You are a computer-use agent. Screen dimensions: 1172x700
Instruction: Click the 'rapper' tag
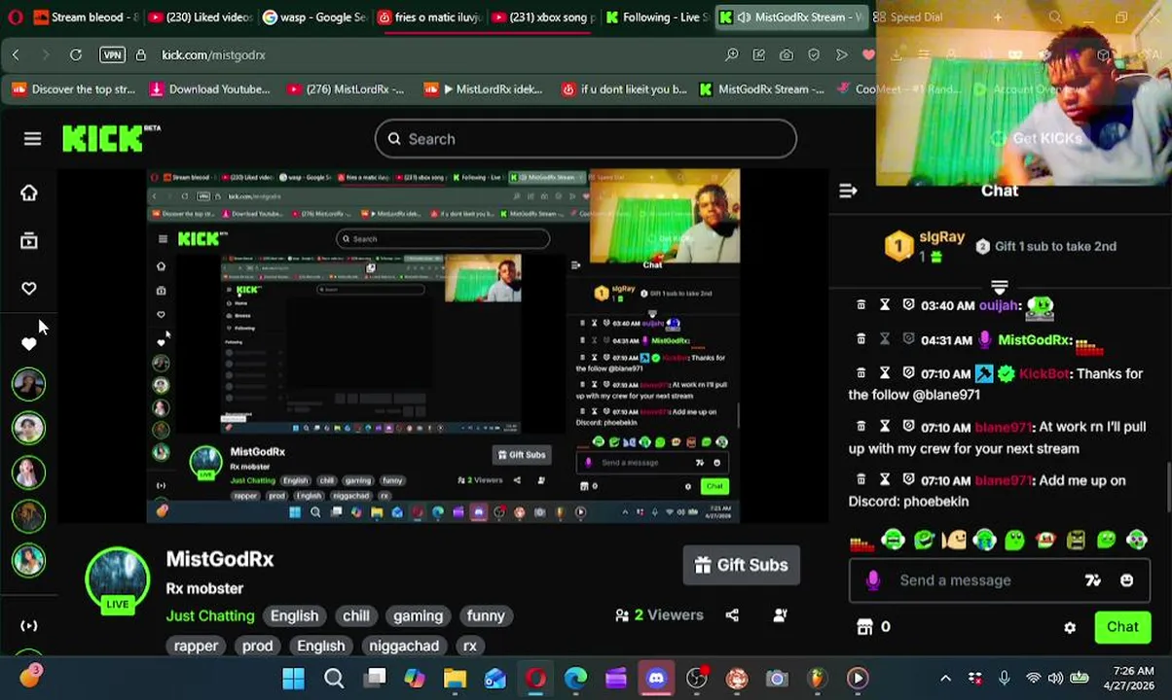point(196,646)
